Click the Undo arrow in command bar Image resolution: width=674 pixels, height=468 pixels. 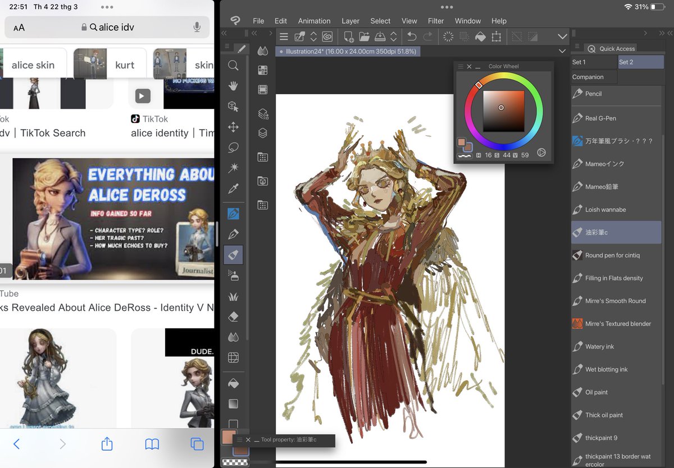click(x=412, y=36)
